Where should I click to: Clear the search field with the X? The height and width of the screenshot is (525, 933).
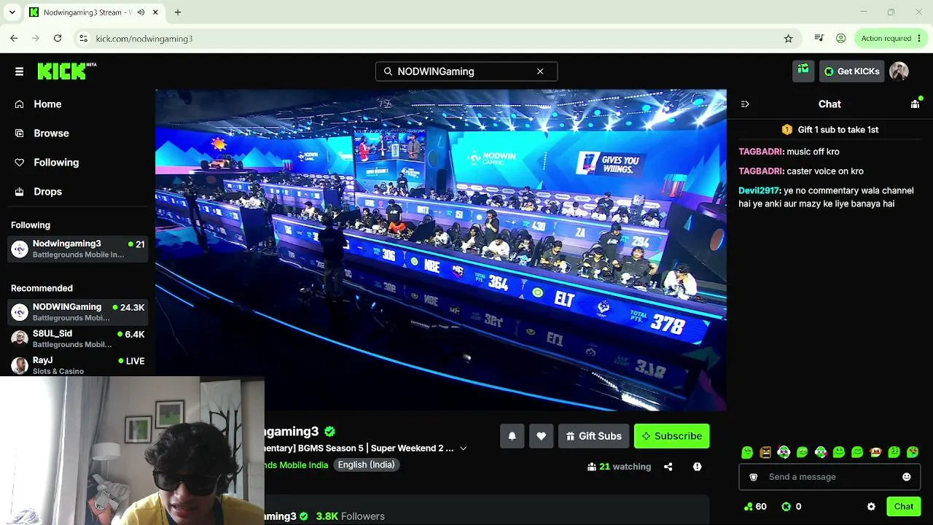click(x=540, y=71)
